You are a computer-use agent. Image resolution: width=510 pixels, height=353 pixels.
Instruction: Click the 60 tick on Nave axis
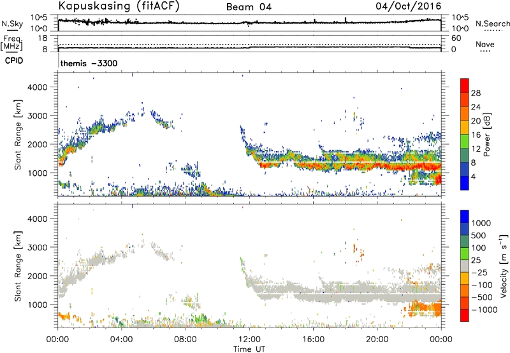pos(456,38)
